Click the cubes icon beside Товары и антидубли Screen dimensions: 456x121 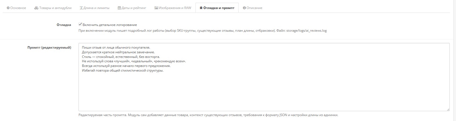click(36, 8)
